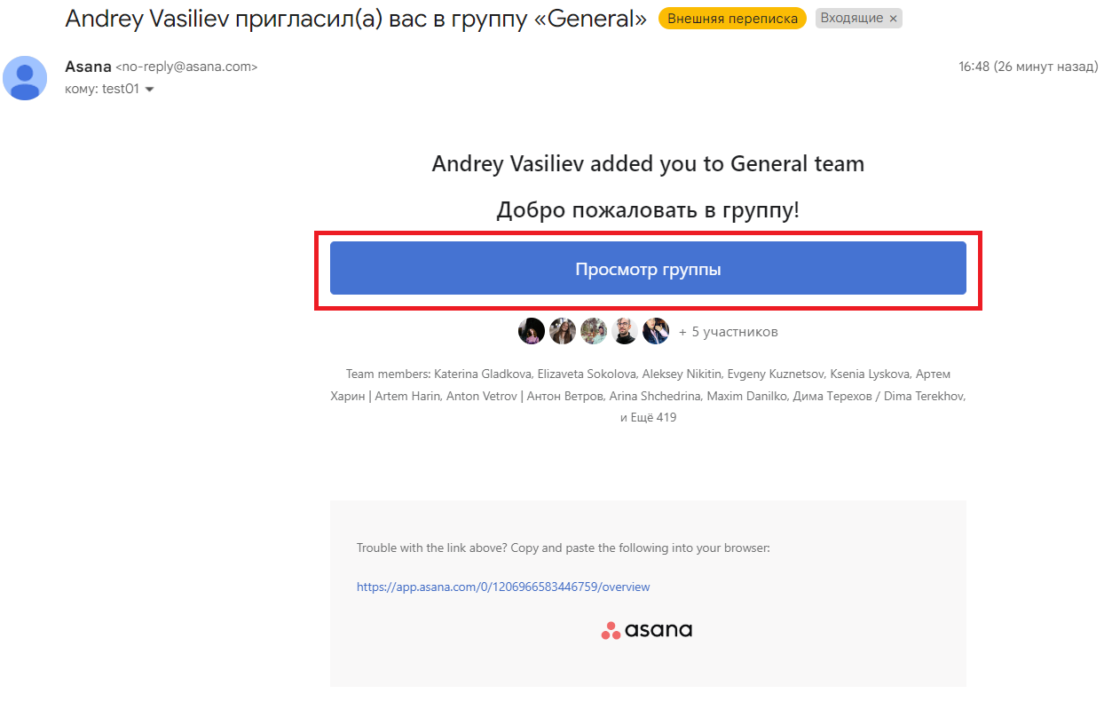This screenshot has height=725, width=1104.
Task: Click the blue sender avatar icon
Action: pyautogui.click(x=25, y=78)
